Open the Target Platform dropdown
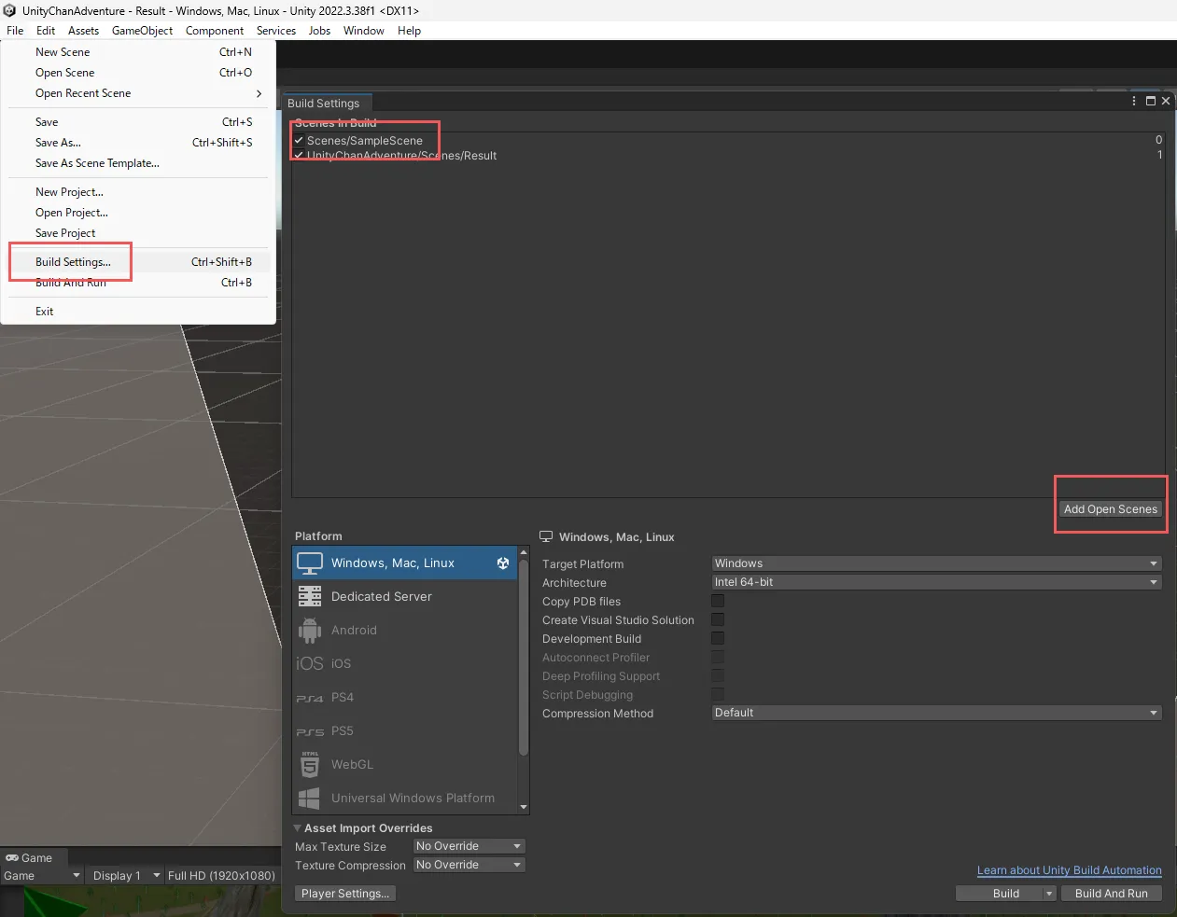 point(936,563)
